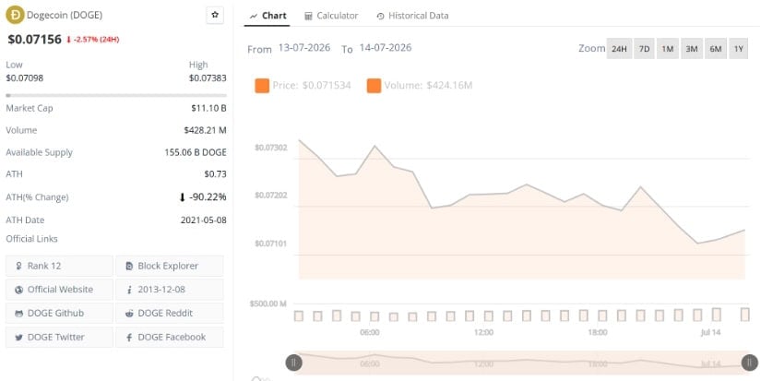Click the ATH value $0.73
This screenshot has width=761, height=381.
215,174
